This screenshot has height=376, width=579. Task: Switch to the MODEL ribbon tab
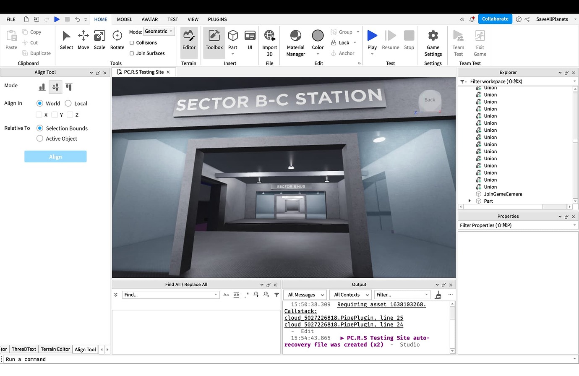pos(124,19)
